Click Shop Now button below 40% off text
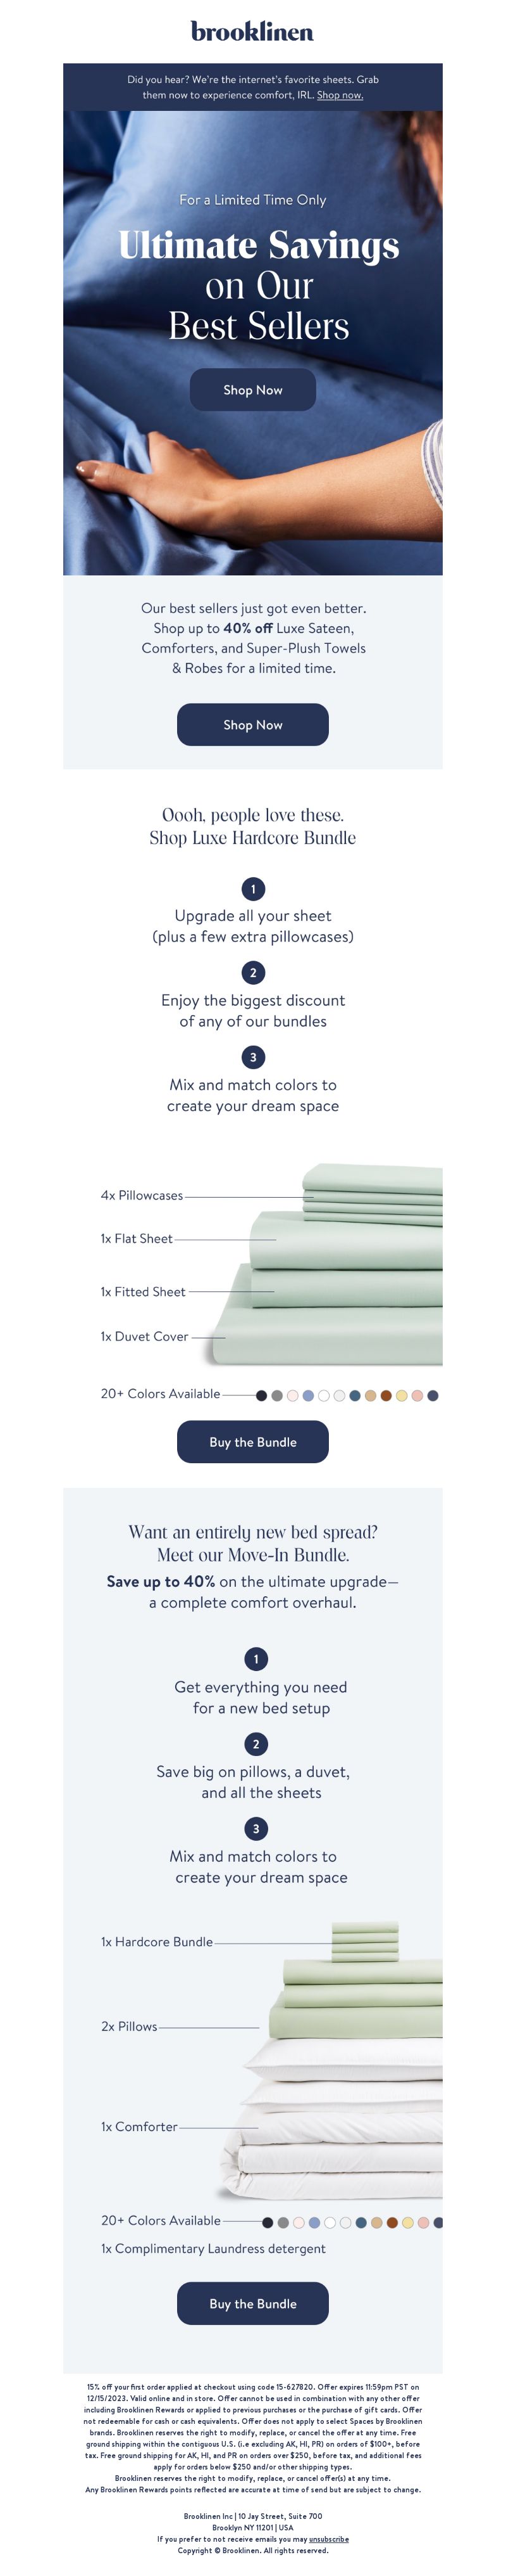 [252, 724]
